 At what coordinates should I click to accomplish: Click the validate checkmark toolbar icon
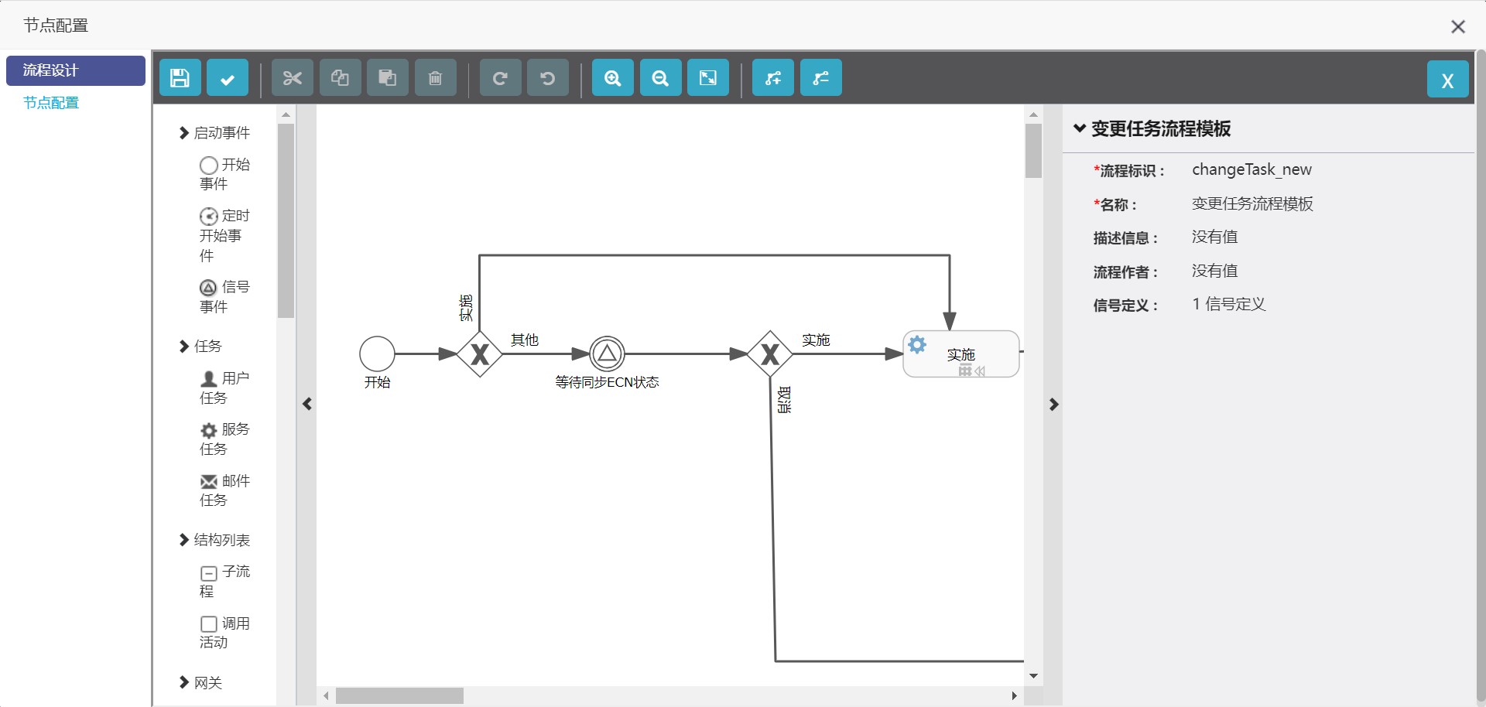point(228,78)
